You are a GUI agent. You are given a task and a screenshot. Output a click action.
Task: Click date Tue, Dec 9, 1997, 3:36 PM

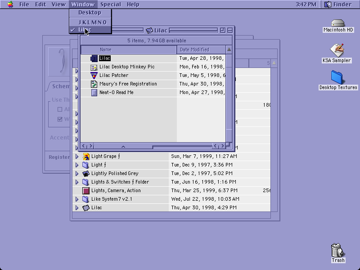click(x=202, y=165)
